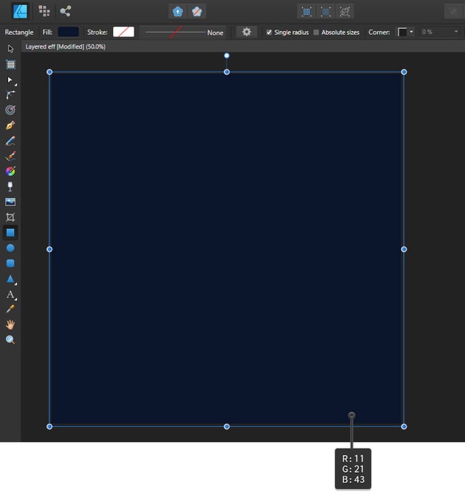Viewport: 465px width, 498px height.
Task: Switch to the Designer persona icon
Action: pos(21,11)
